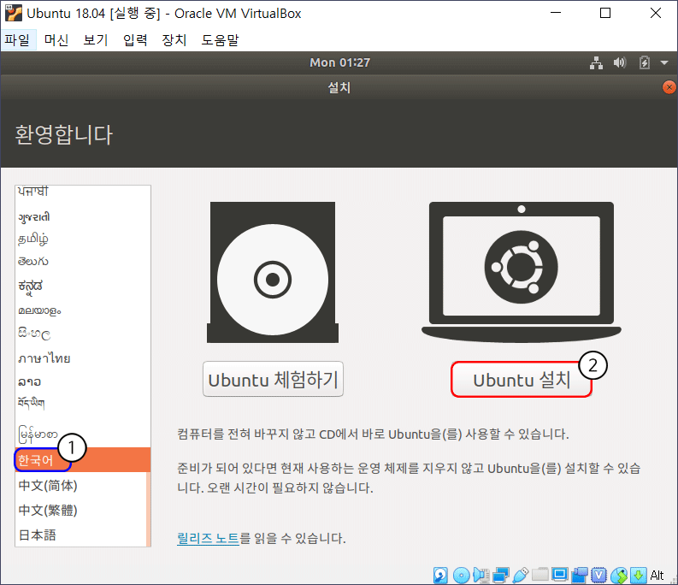This screenshot has width=678, height=585.
Task: Select 中文(简体) in the language list
Action: (80, 485)
